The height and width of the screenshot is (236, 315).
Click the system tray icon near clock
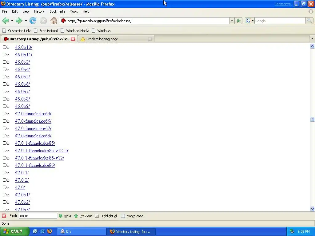(x=292, y=231)
